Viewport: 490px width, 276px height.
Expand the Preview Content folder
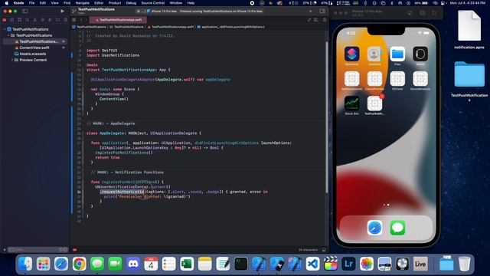click(x=12, y=60)
